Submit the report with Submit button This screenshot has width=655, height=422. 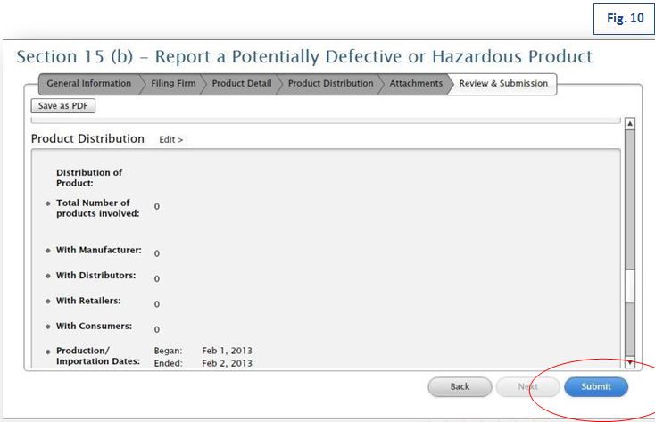[595, 387]
